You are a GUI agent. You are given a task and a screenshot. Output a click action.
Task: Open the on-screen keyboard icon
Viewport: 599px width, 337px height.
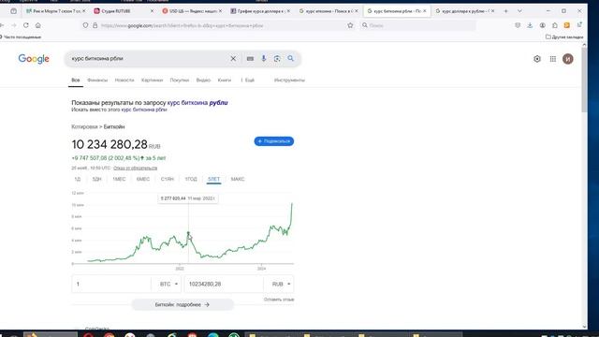[250, 59]
